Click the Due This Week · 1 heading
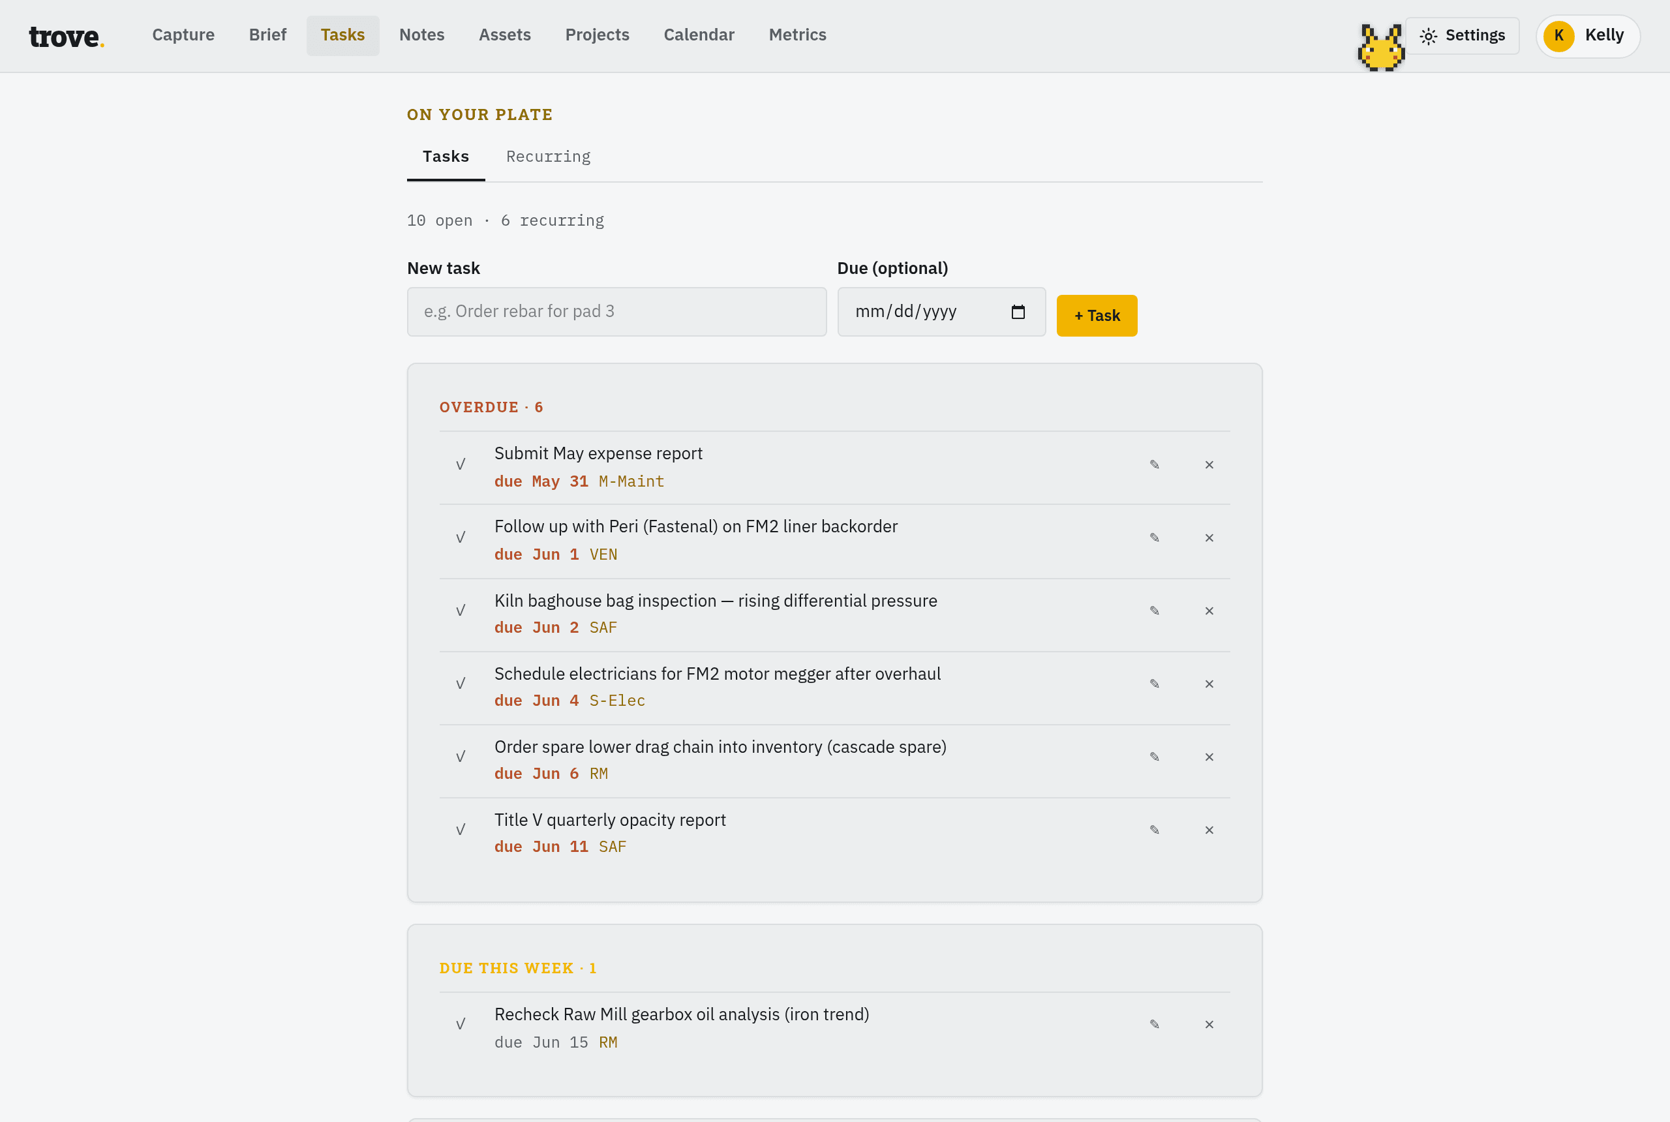1670x1122 pixels. pyautogui.click(x=518, y=968)
